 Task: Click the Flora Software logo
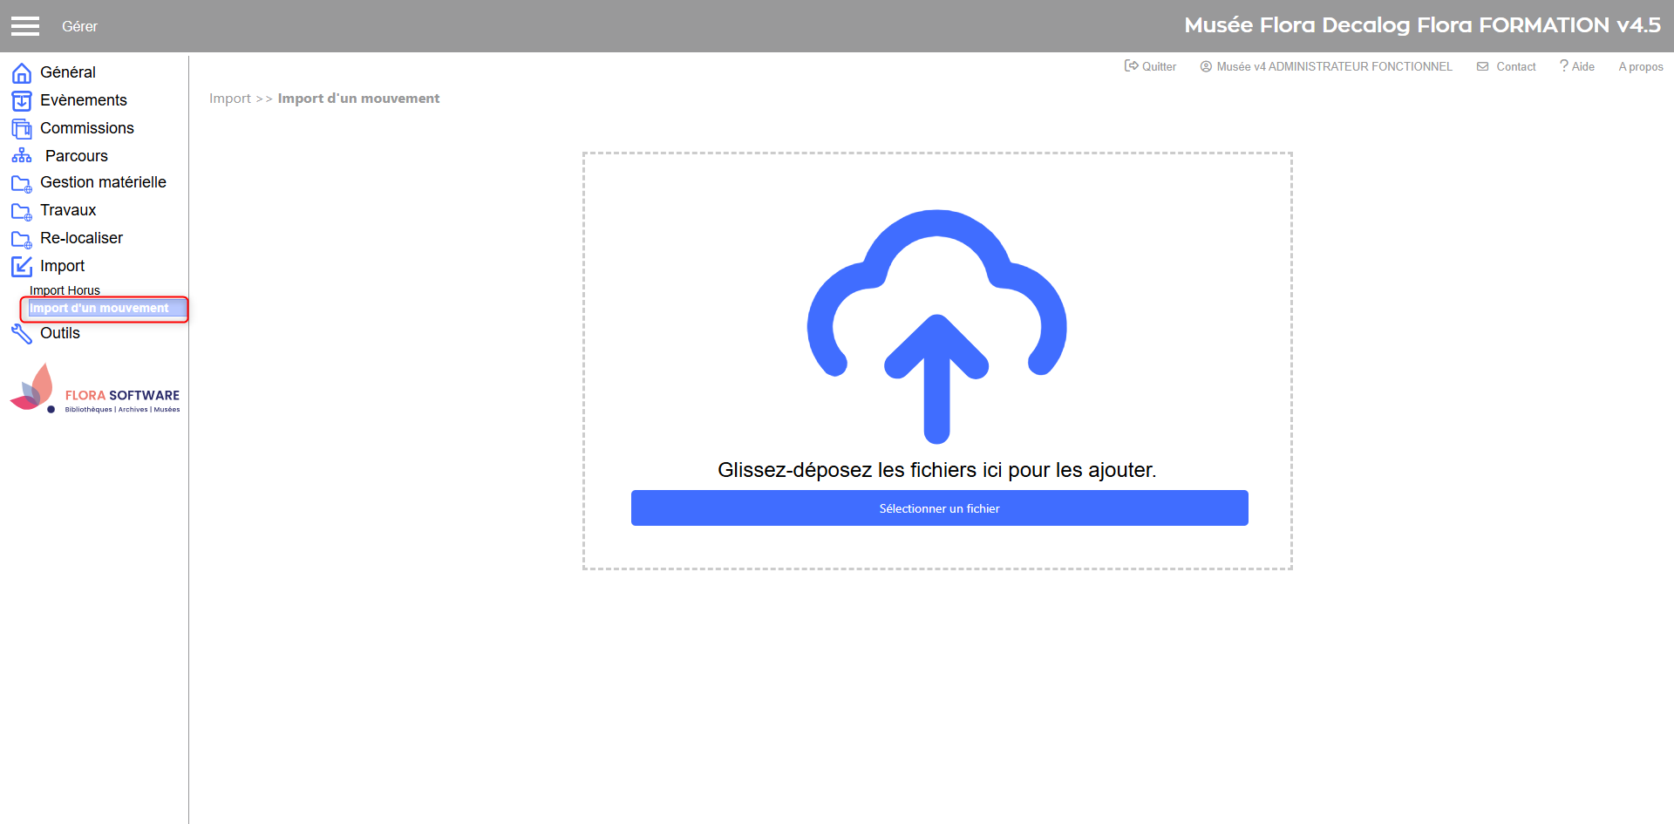[x=95, y=390]
